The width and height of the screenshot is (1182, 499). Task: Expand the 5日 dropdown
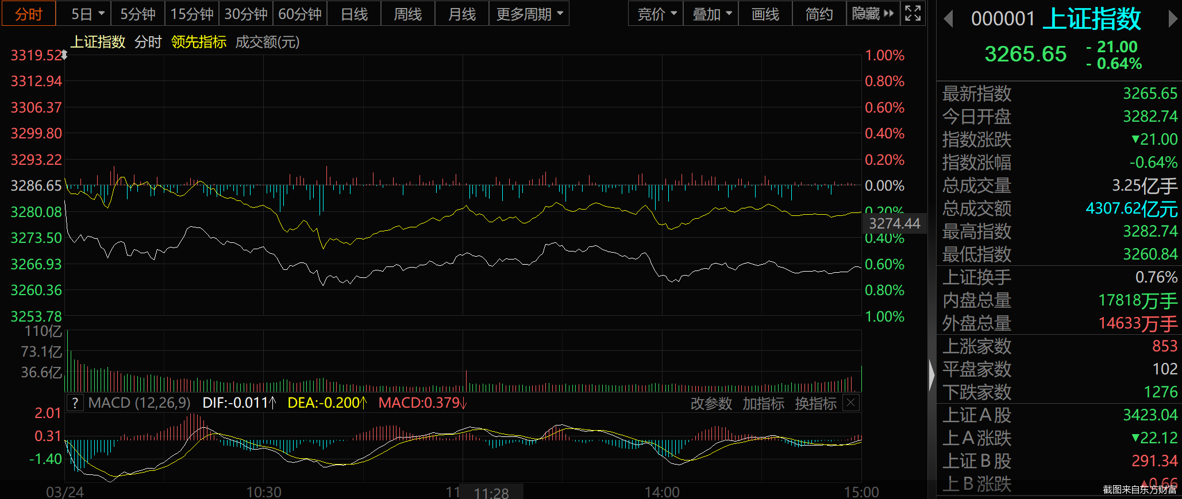tap(87, 14)
